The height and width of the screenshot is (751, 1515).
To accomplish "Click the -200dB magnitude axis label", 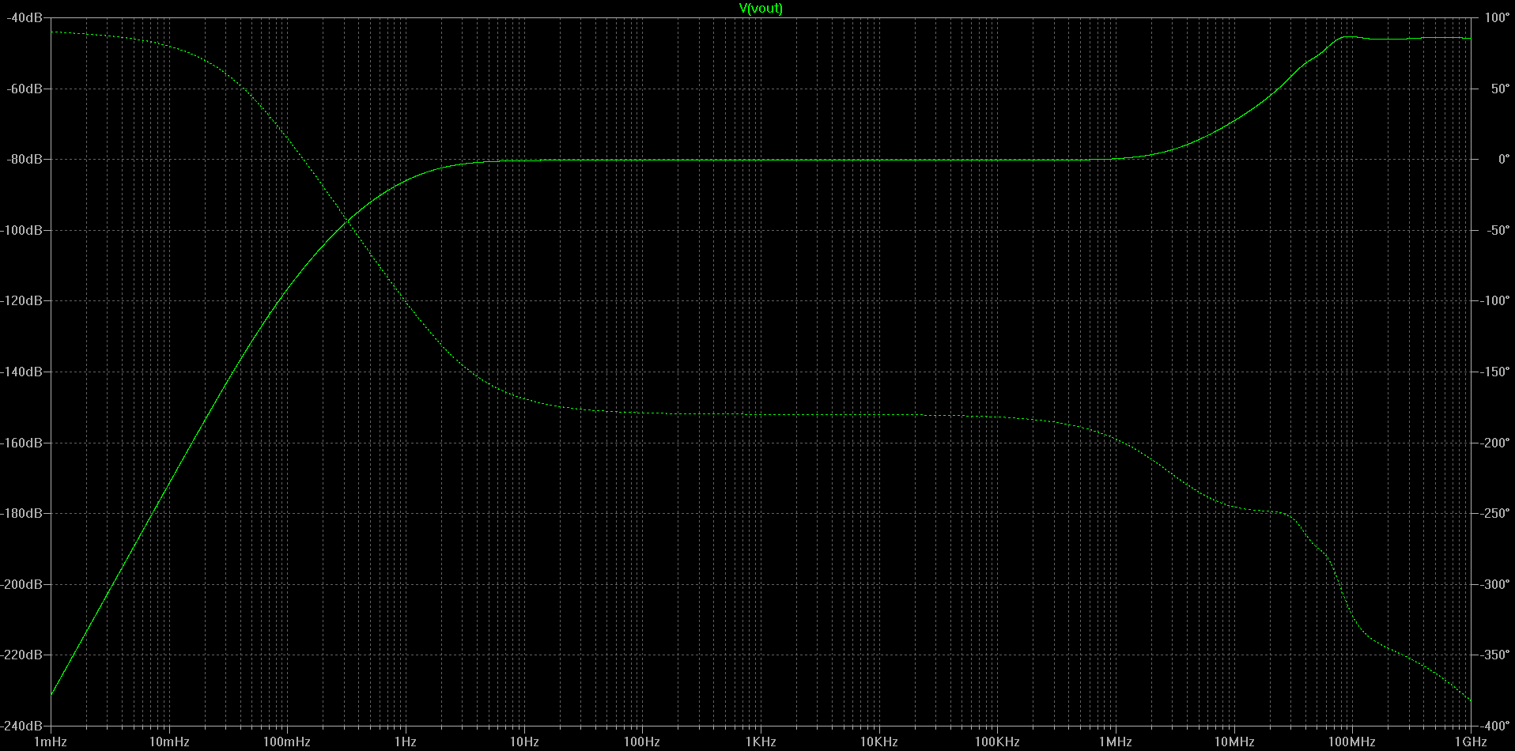I will point(22,584).
